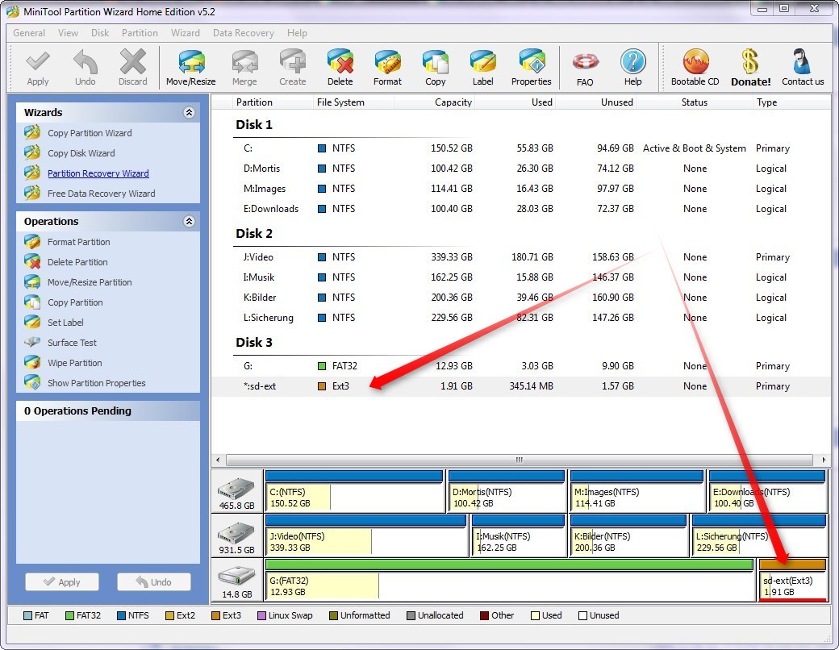This screenshot has height=650, width=839.
Task: Click the Bootable CD icon
Action: point(695,61)
